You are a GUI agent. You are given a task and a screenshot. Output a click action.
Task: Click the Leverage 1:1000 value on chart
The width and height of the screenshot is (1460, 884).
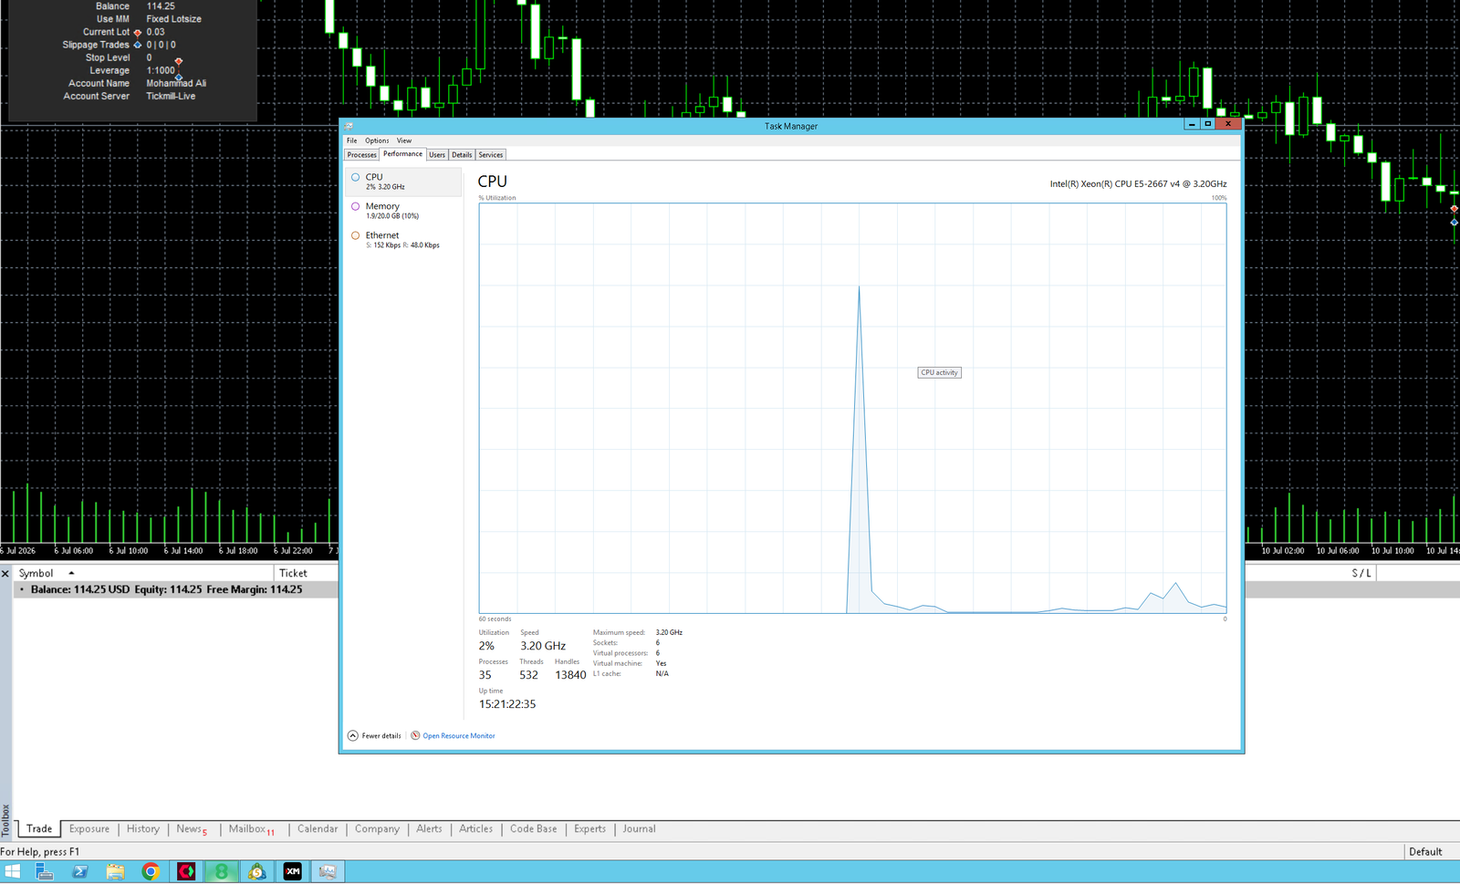click(x=161, y=70)
